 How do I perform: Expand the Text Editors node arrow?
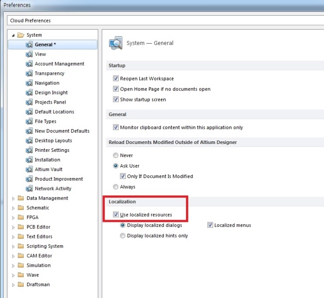[x=13, y=237]
